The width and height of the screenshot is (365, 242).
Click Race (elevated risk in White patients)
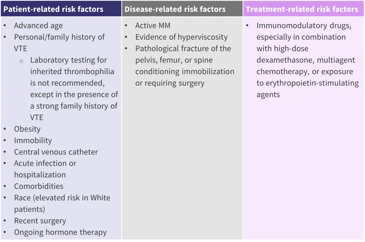62,198
